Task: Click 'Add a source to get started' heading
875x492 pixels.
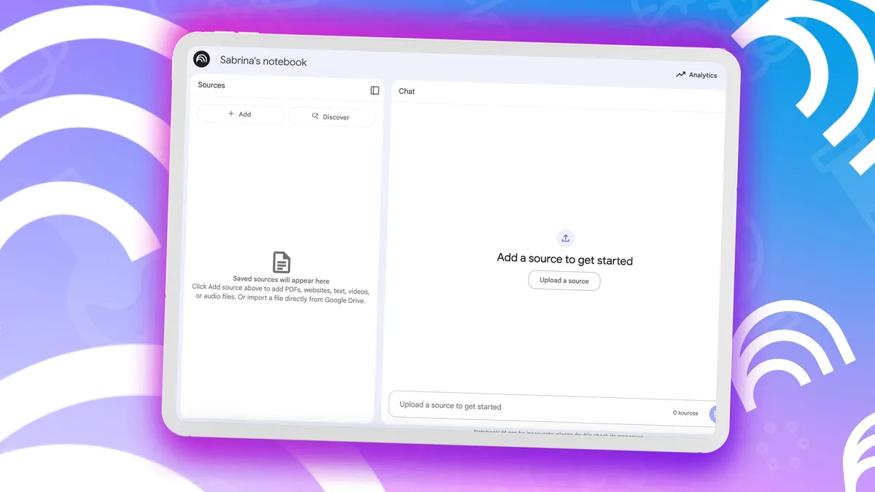Action: [564, 259]
